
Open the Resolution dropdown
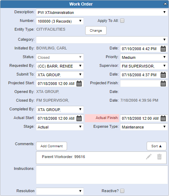(x=60, y=191)
